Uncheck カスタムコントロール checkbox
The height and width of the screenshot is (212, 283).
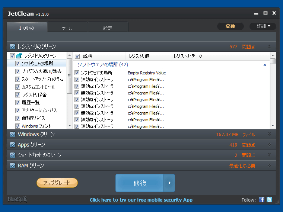(18, 87)
